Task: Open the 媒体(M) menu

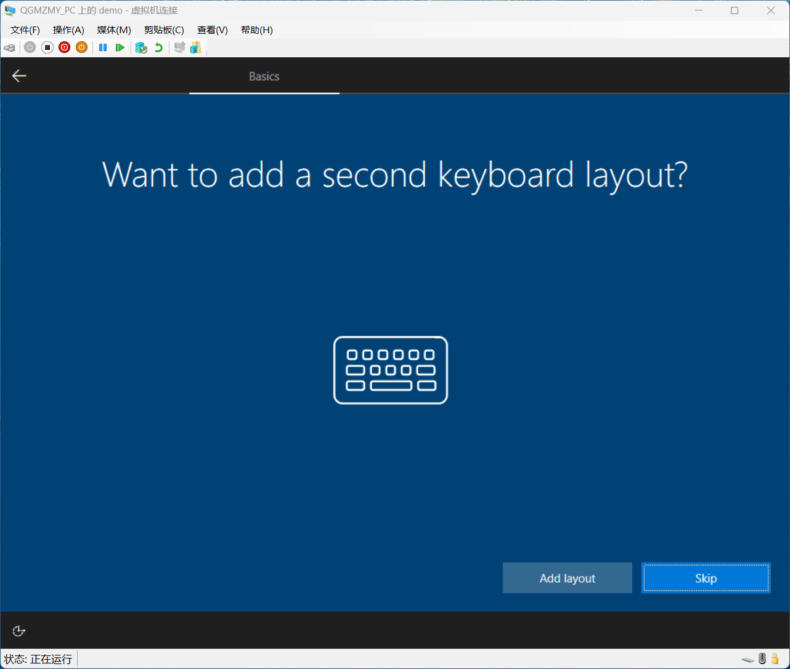Action: (114, 30)
